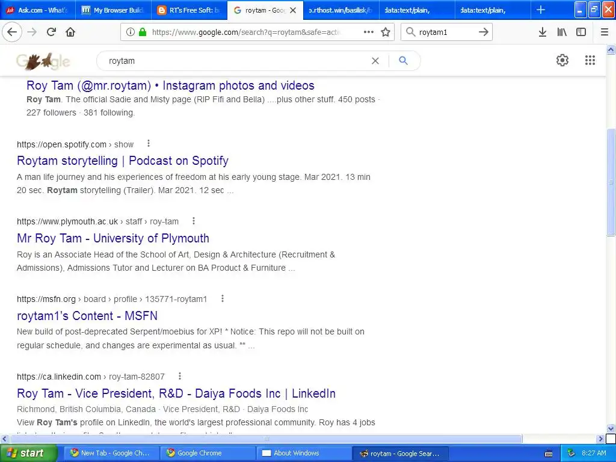Click the blue Google search magnifier button
The height and width of the screenshot is (462, 616).
tap(403, 61)
